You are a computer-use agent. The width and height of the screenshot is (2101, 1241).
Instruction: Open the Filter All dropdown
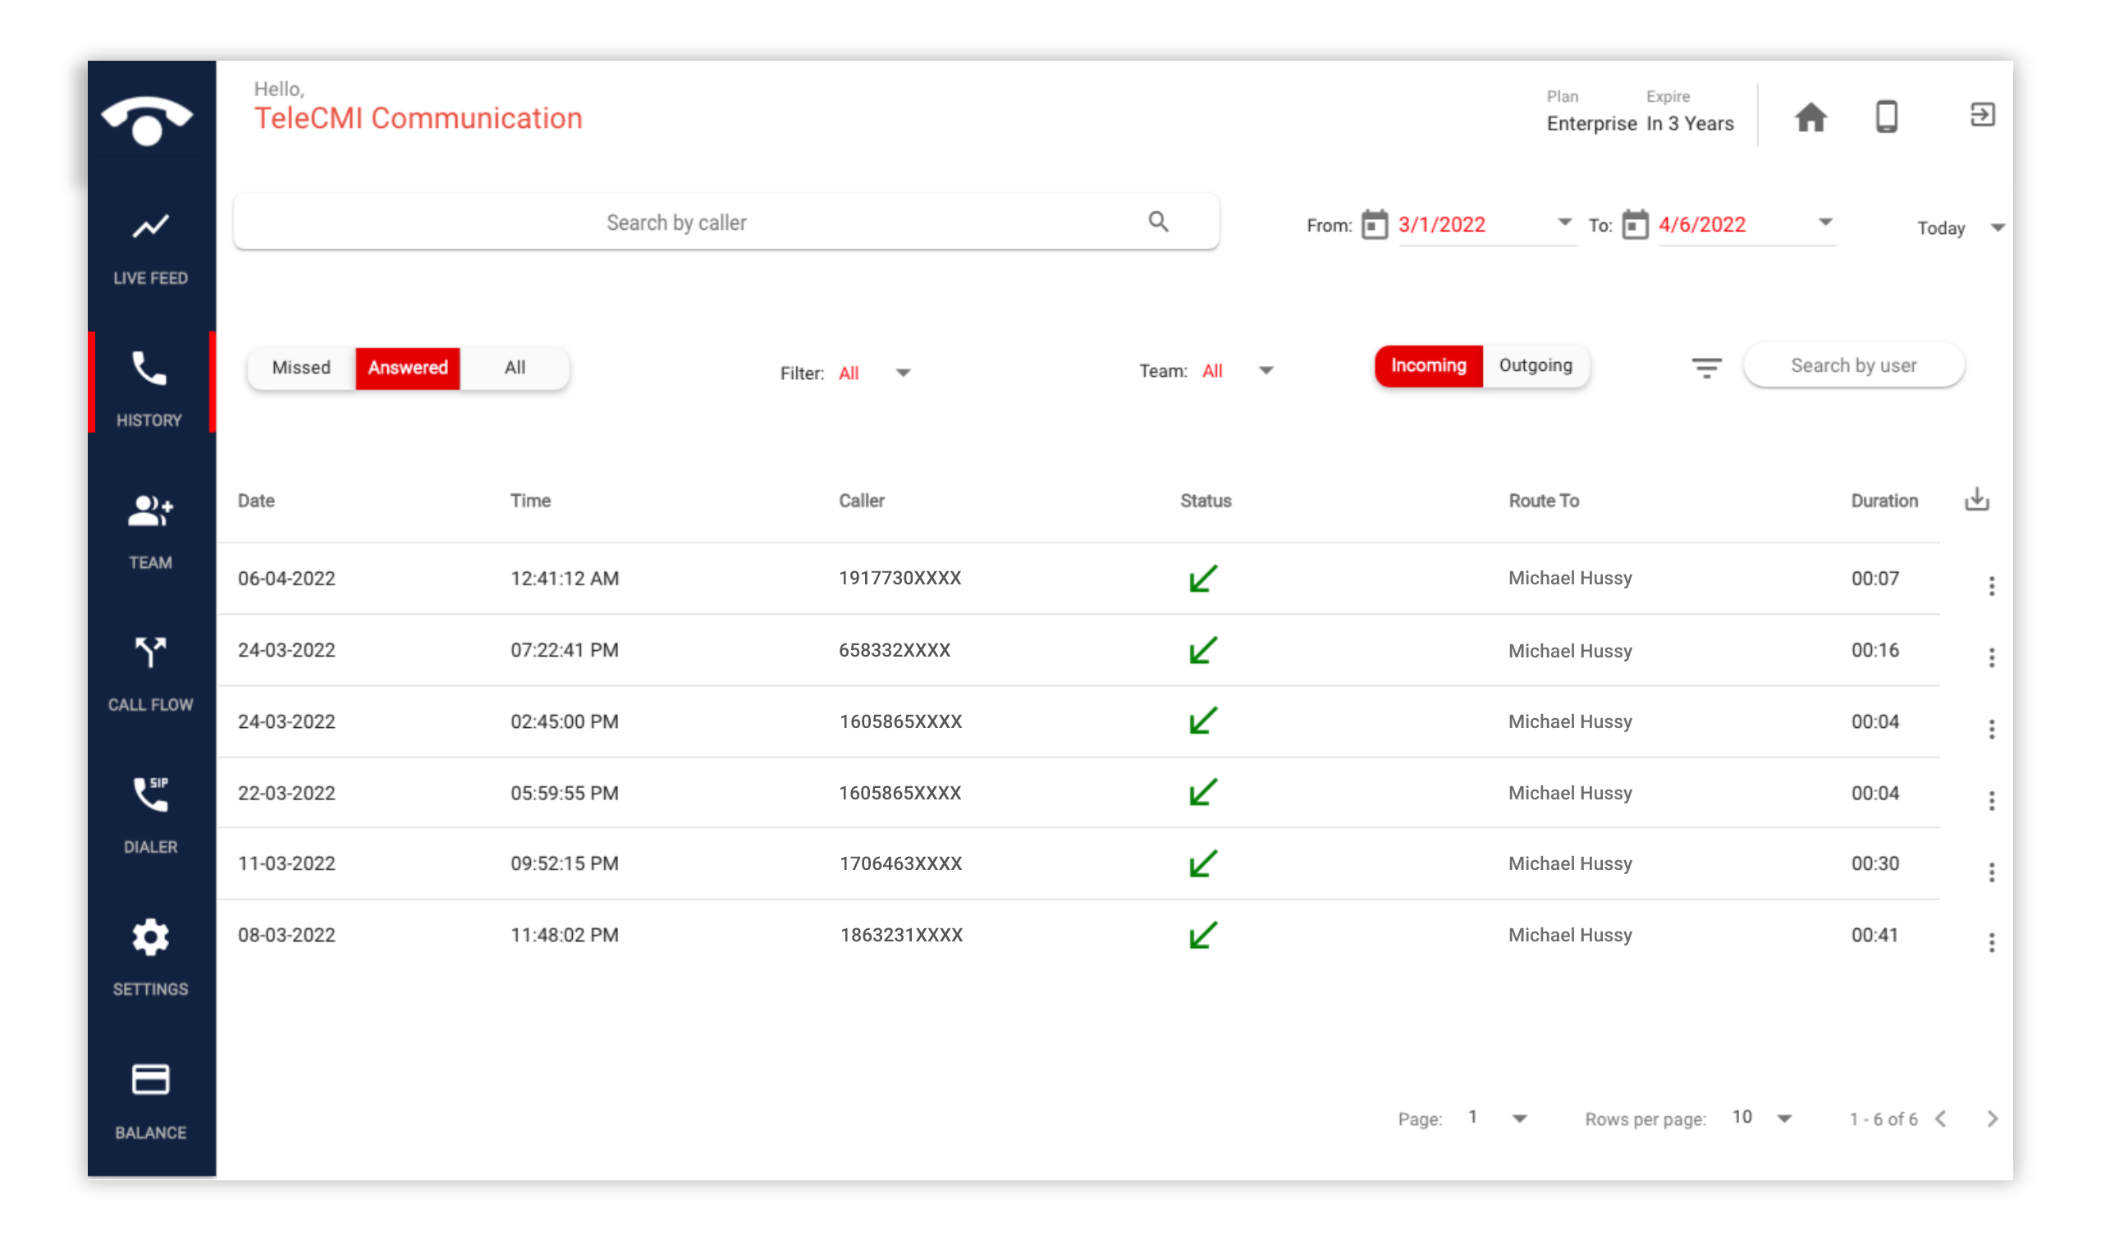(875, 373)
